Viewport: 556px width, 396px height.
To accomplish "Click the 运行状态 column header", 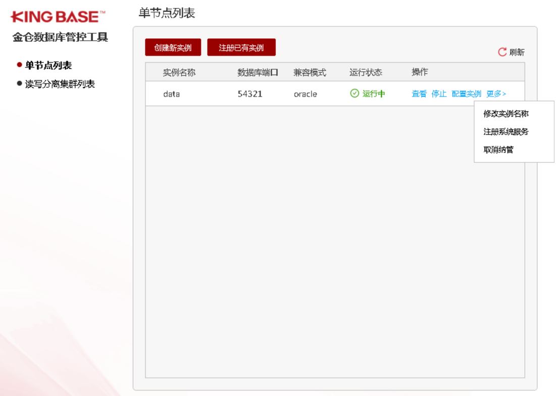I will point(366,73).
